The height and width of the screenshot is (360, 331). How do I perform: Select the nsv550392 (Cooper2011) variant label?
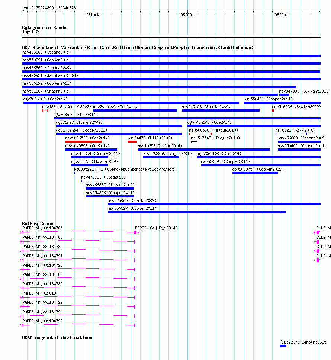click(x=47, y=83)
